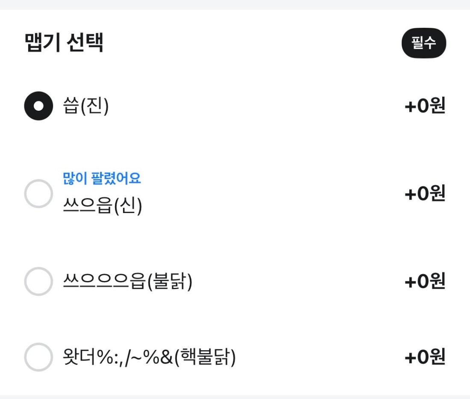Tap the 씁(진) option label text

tap(86, 106)
